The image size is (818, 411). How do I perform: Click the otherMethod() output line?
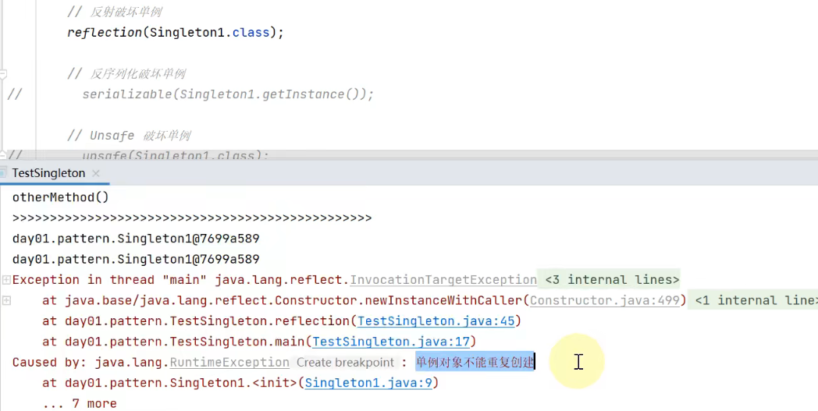(61, 197)
